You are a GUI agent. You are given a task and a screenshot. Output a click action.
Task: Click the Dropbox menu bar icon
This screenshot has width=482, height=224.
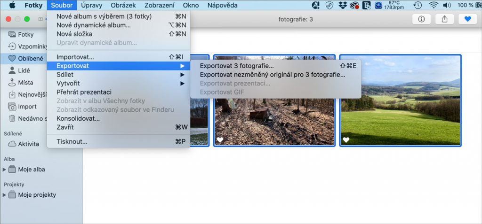[x=343, y=6]
